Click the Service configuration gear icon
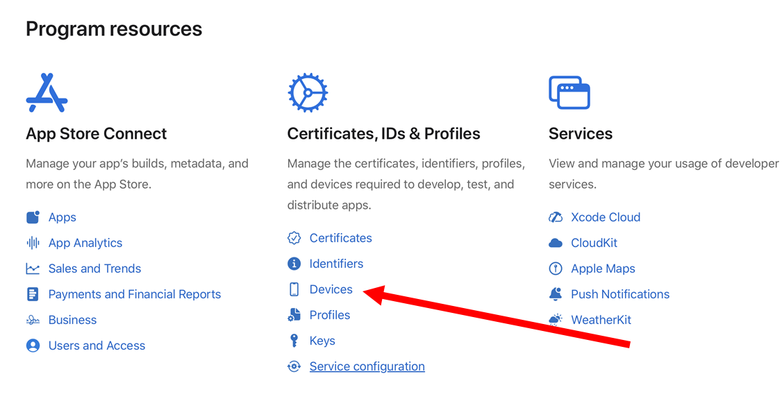Image resolution: width=782 pixels, height=401 pixels. click(x=294, y=366)
